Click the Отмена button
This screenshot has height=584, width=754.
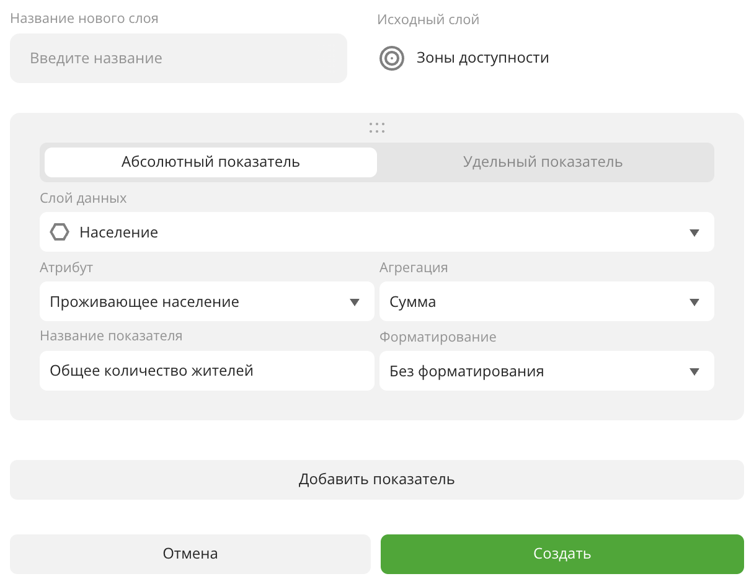point(190,554)
